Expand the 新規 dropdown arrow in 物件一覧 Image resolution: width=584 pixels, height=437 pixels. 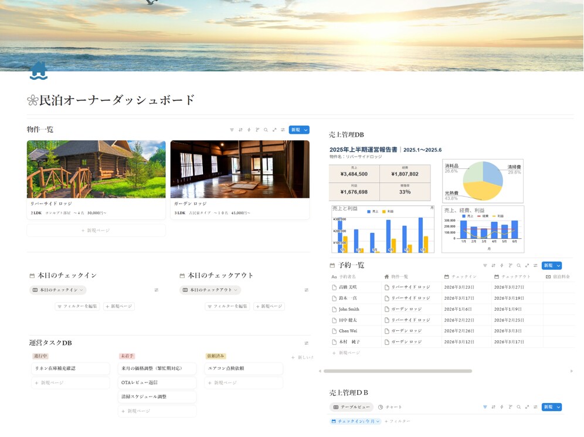pos(306,130)
